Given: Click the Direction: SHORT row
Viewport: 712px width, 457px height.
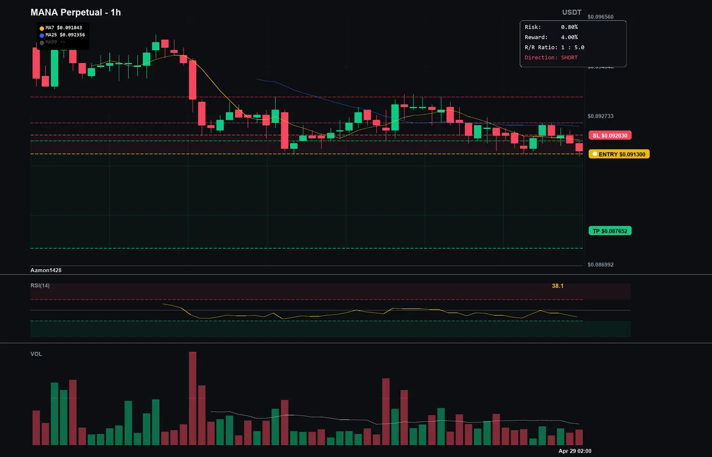Looking at the screenshot, I should point(551,57).
